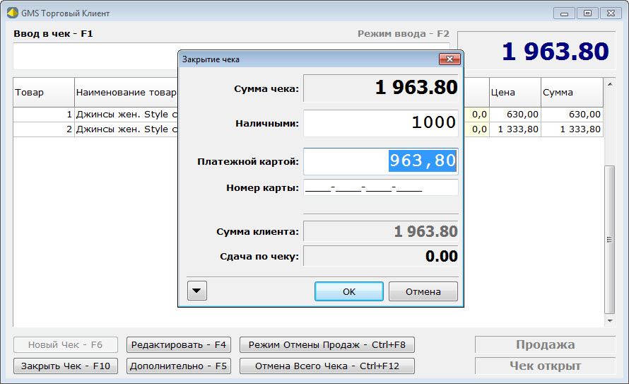
Task: Click scrollbar down arrow of item table
Action: pyautogui.click(x=610, y=320)
